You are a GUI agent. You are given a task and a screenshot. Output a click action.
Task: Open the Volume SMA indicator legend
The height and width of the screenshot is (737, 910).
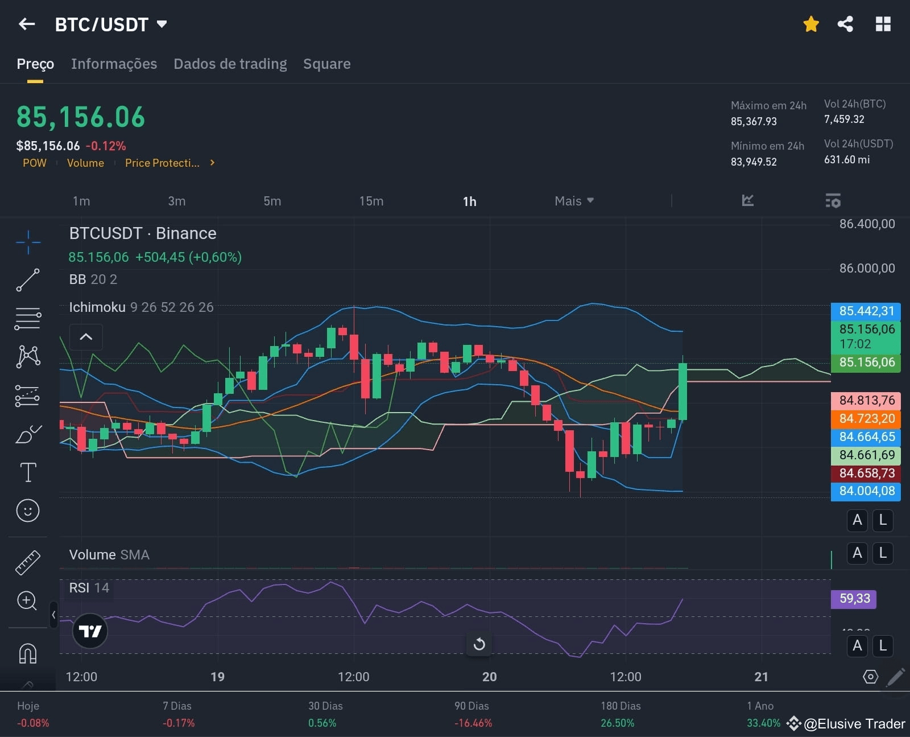click(x=109, y=555)
